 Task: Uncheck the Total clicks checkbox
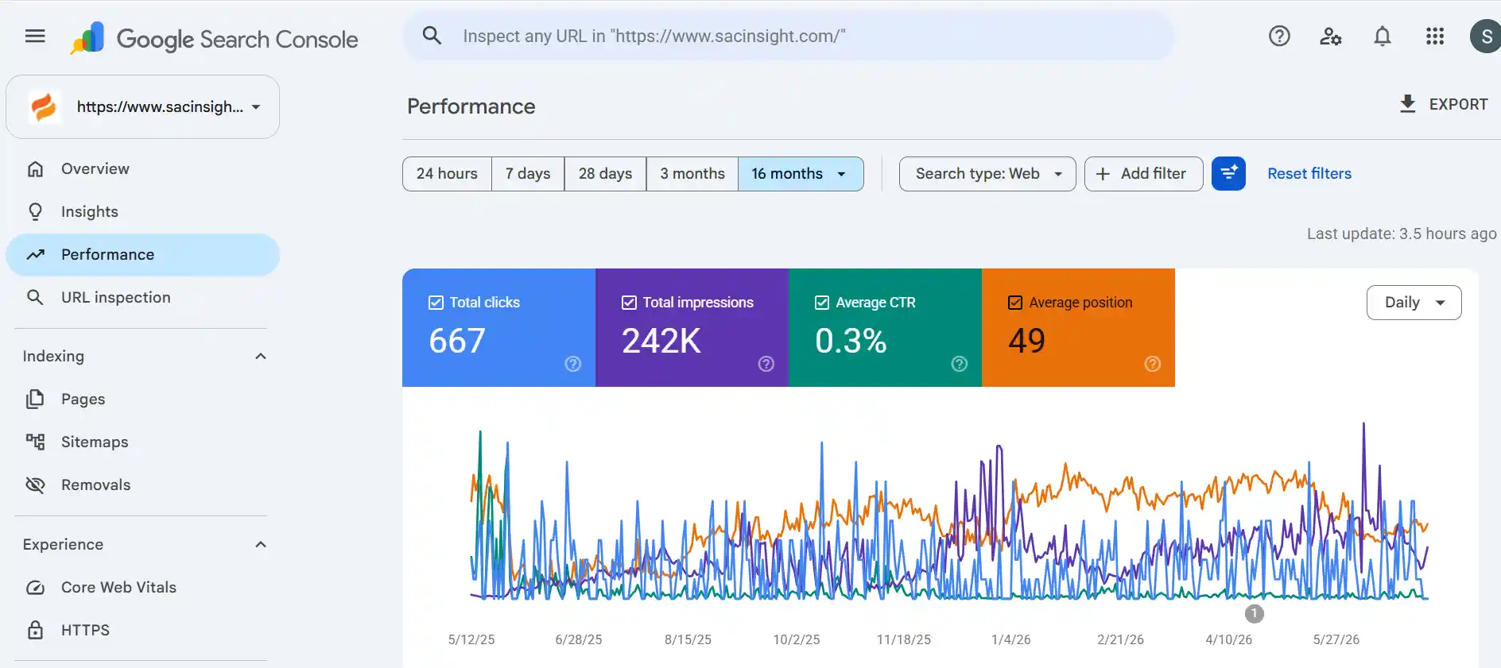pos(436,303)
